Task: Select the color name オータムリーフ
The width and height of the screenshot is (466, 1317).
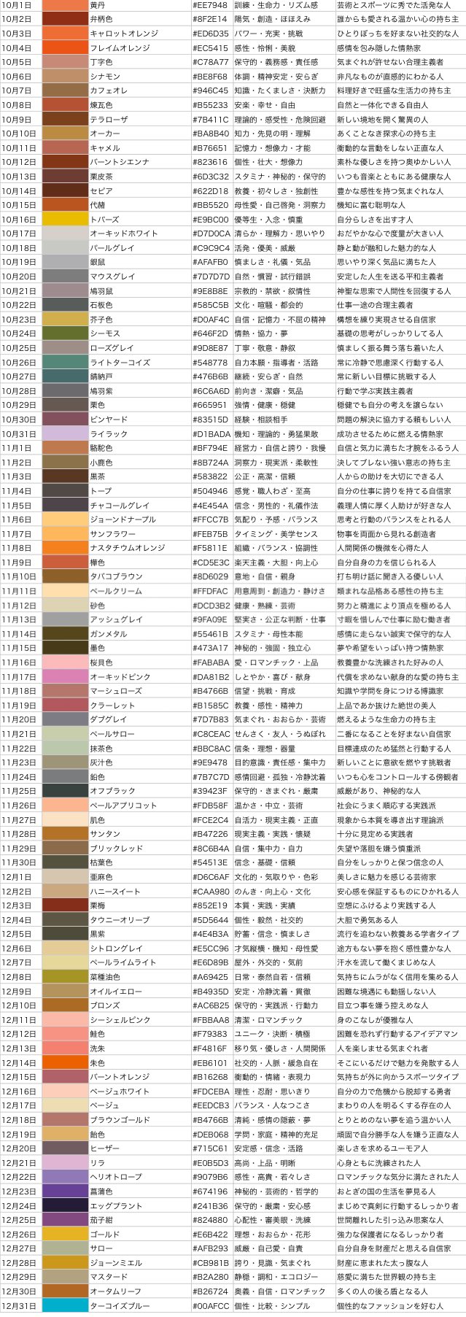Action: pyautogui.click(x=116, y=1291)
